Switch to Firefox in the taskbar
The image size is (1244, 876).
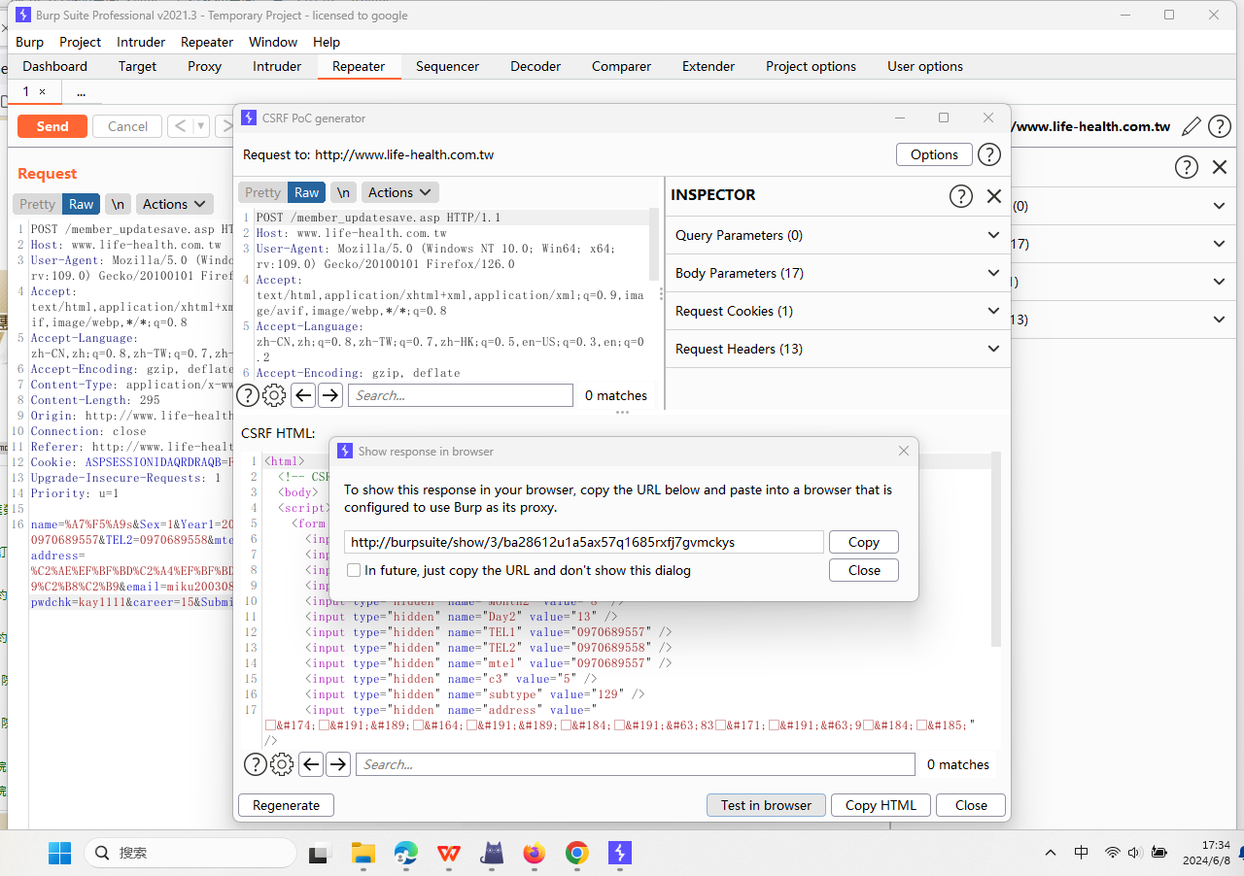click(x=535, y=853)
